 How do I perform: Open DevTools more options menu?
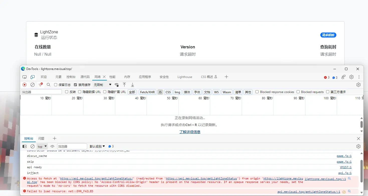(359, 77)
